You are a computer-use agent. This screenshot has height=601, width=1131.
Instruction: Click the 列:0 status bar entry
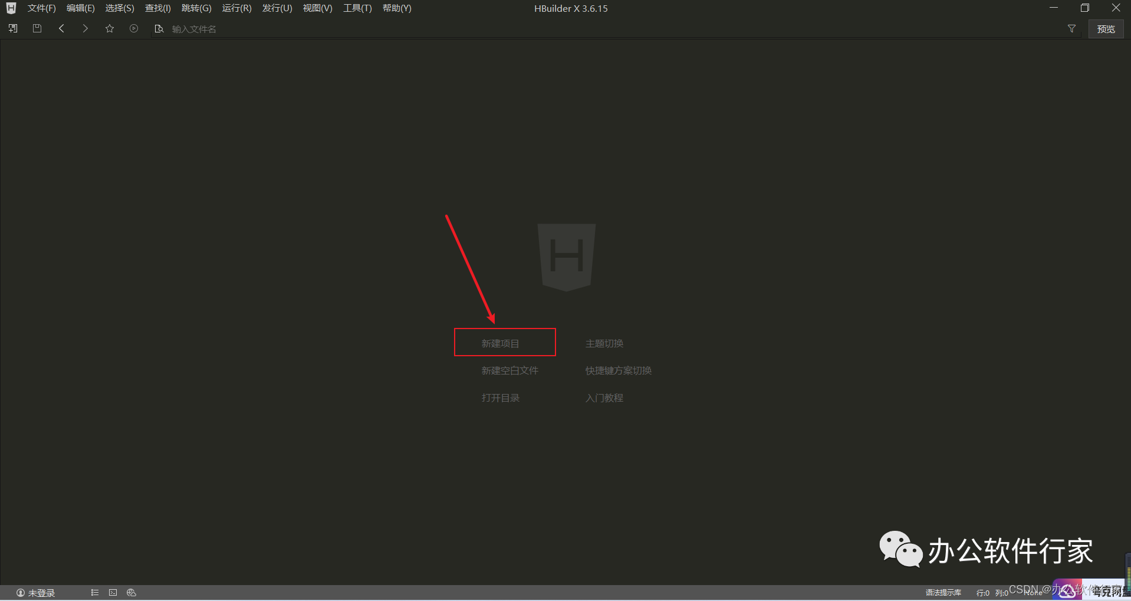coord(1001,593)
